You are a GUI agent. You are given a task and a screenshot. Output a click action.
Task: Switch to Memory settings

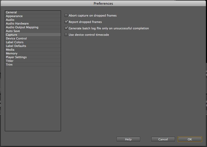pyautogui.click(x=33, y=53)
